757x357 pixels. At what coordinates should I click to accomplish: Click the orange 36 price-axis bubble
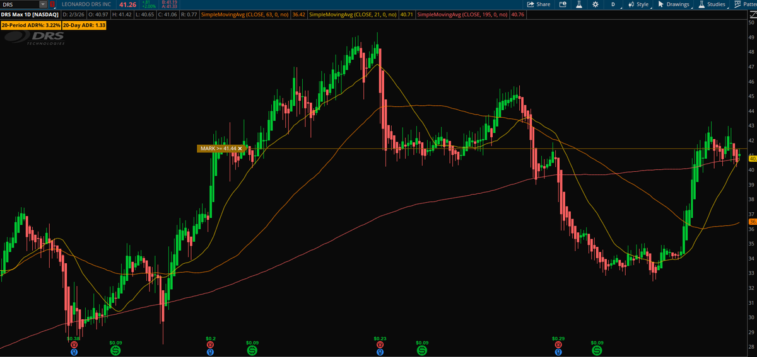click(751, 222)
